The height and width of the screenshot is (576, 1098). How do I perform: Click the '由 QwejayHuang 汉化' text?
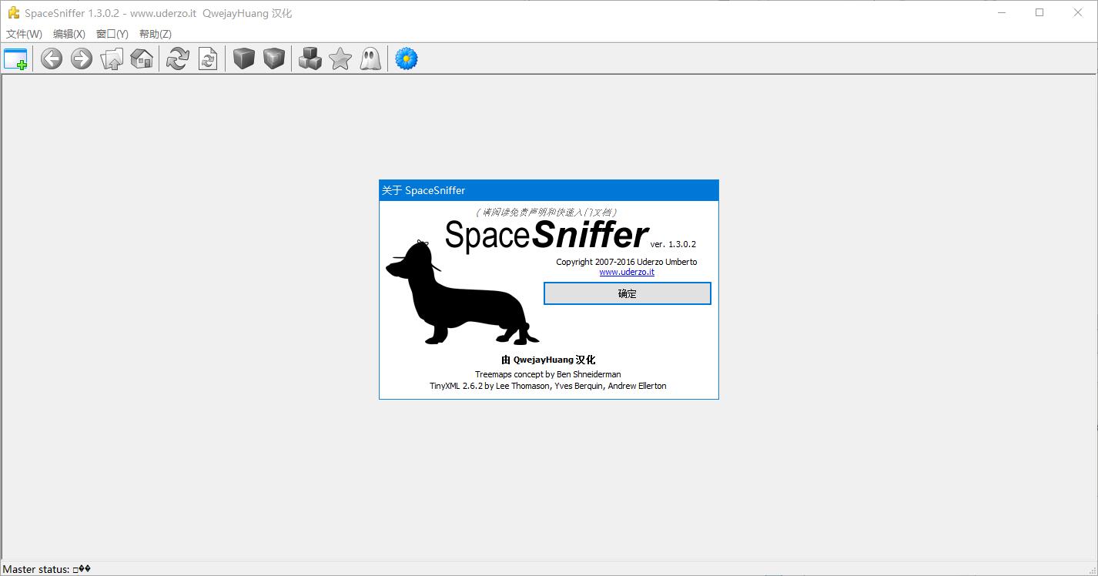[x=548, y=360]
